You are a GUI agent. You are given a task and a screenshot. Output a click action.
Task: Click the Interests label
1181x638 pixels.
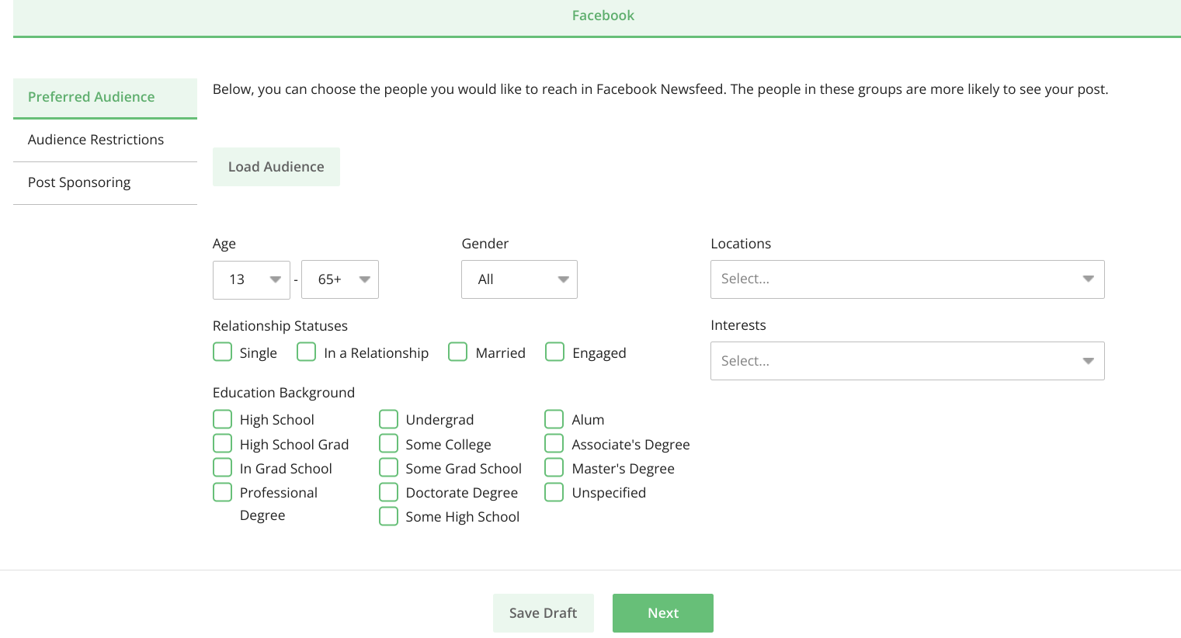(738, 325)
